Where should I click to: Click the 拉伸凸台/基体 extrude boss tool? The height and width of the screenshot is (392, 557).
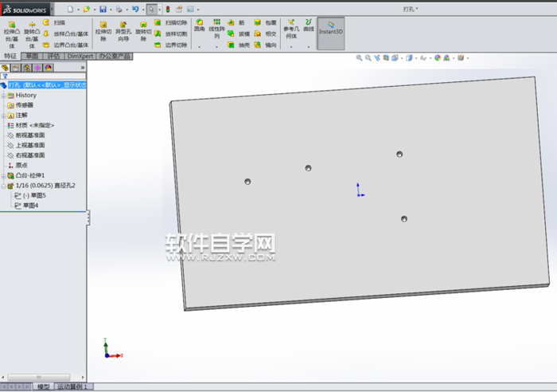click(x=12, y=34)
